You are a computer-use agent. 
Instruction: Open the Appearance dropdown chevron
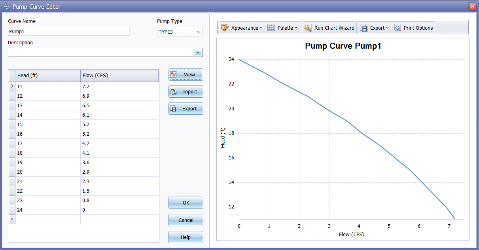point(261,28)
